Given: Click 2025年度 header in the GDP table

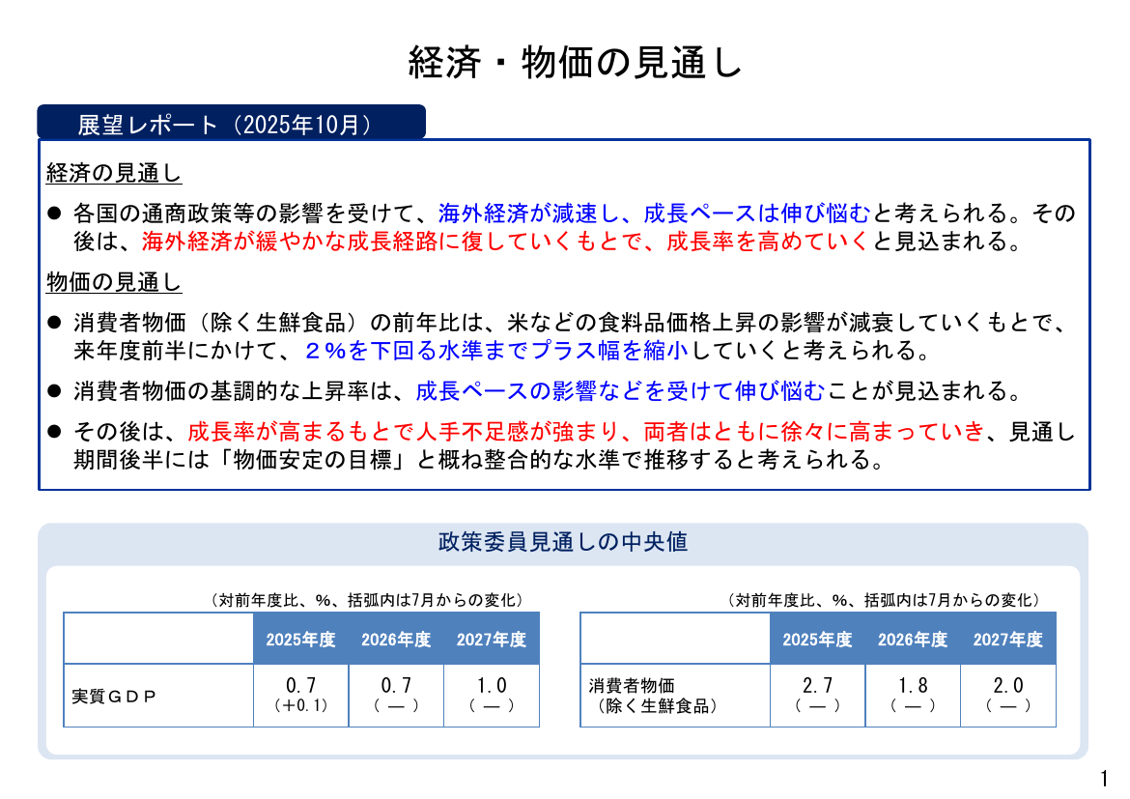Looking at the screenshot, I should point(300,639).
